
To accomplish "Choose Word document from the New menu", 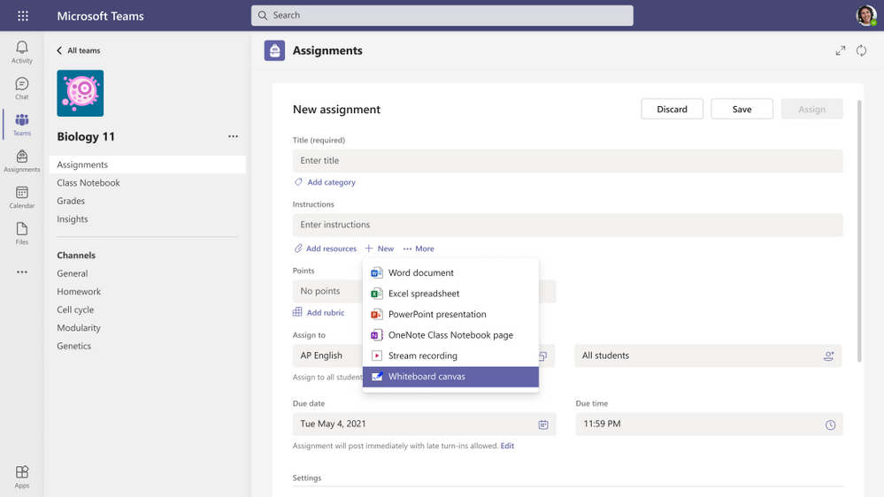I will click(x=450, y=272).
